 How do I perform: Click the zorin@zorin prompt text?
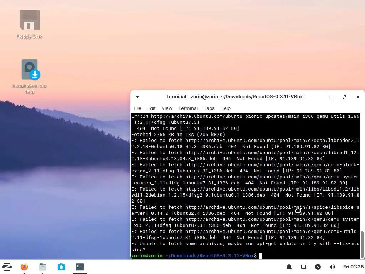click(147, 255)
